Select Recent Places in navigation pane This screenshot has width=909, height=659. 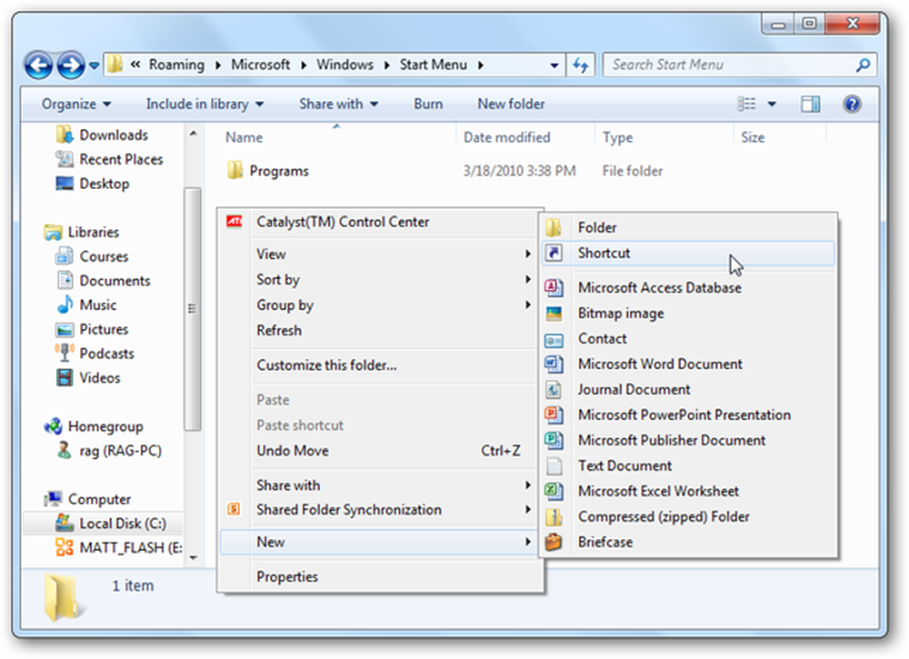[109, 159]
